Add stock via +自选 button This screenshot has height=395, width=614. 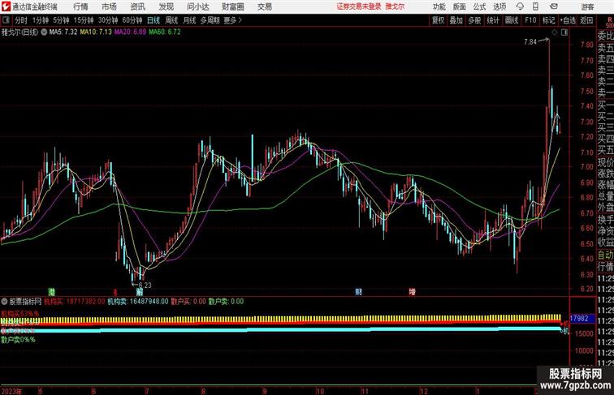[x=568, y=20]
